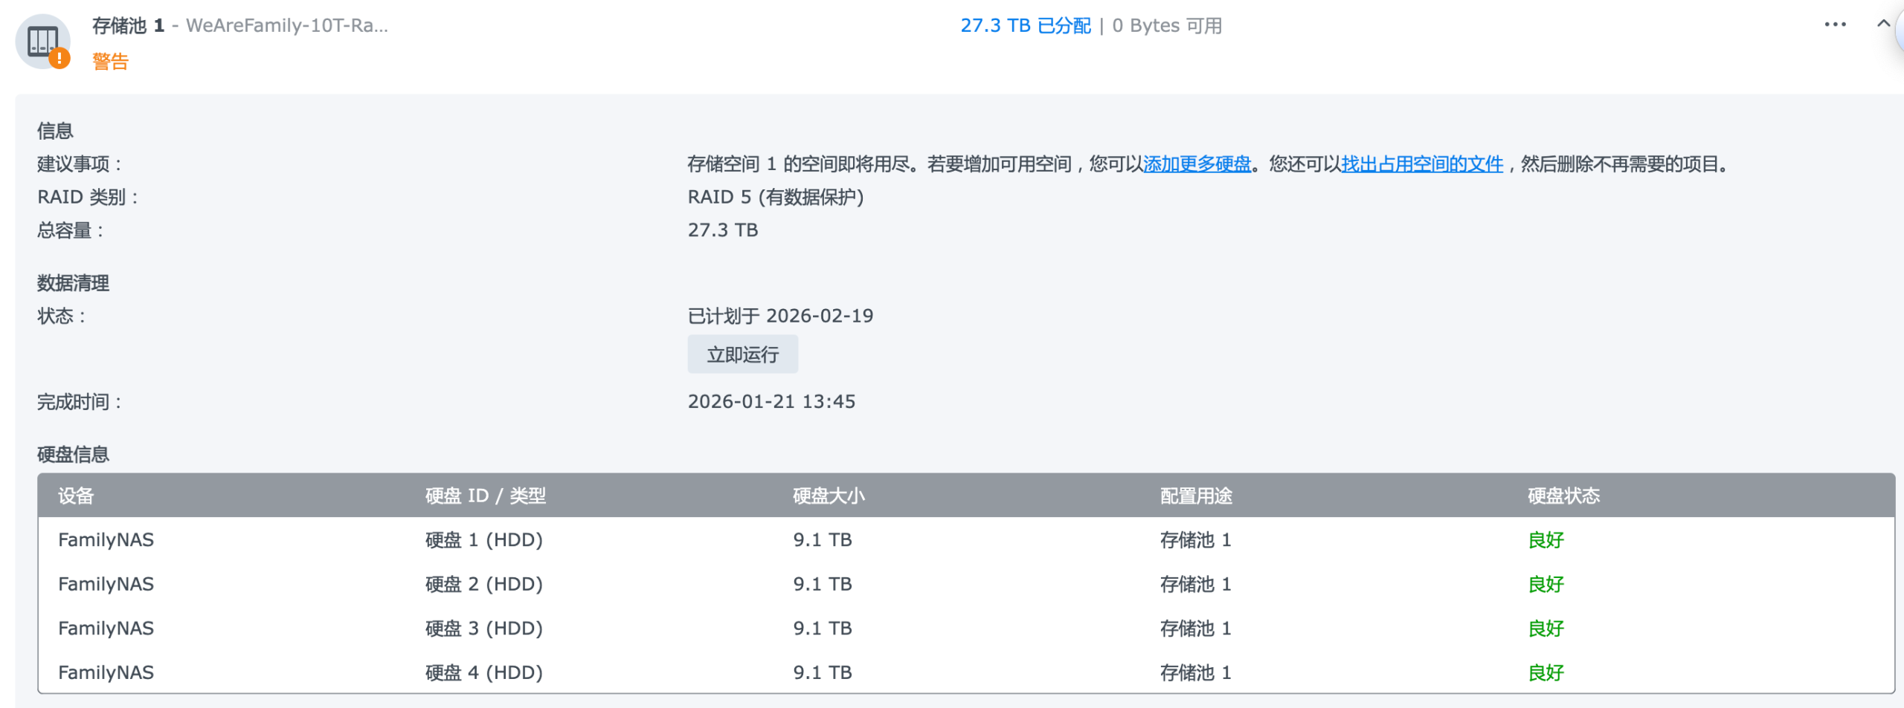
Task: Open the three-dot more options menu
Action: [1835, 25]
